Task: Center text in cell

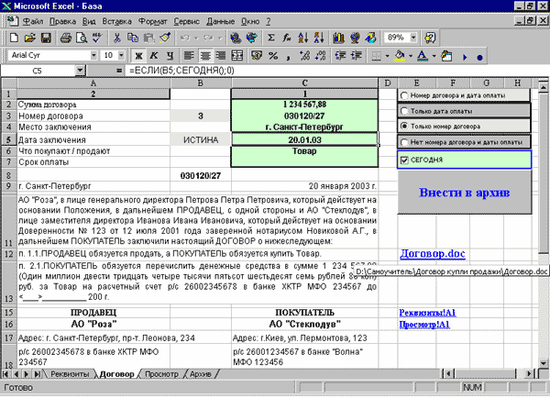Action: point(205,55)
